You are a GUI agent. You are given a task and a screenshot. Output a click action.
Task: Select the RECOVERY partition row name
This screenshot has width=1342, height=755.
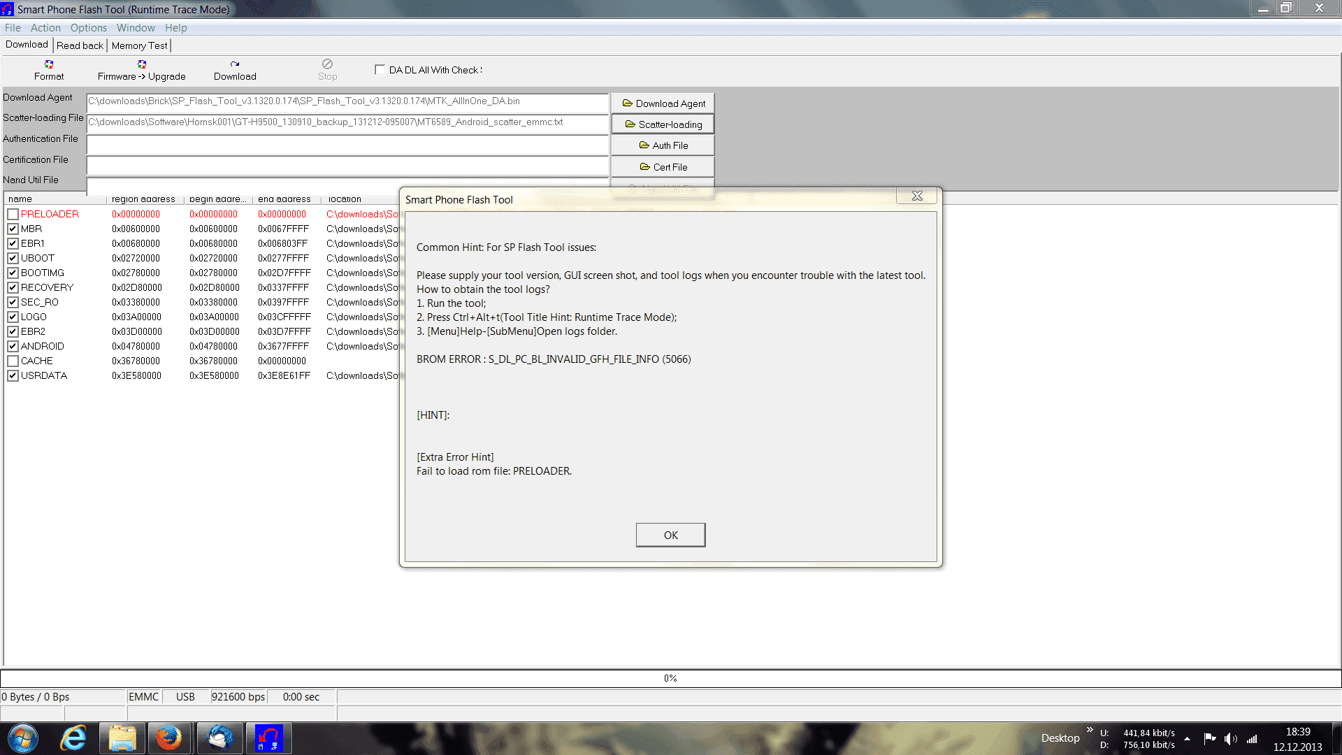click(x=47, y=288)
